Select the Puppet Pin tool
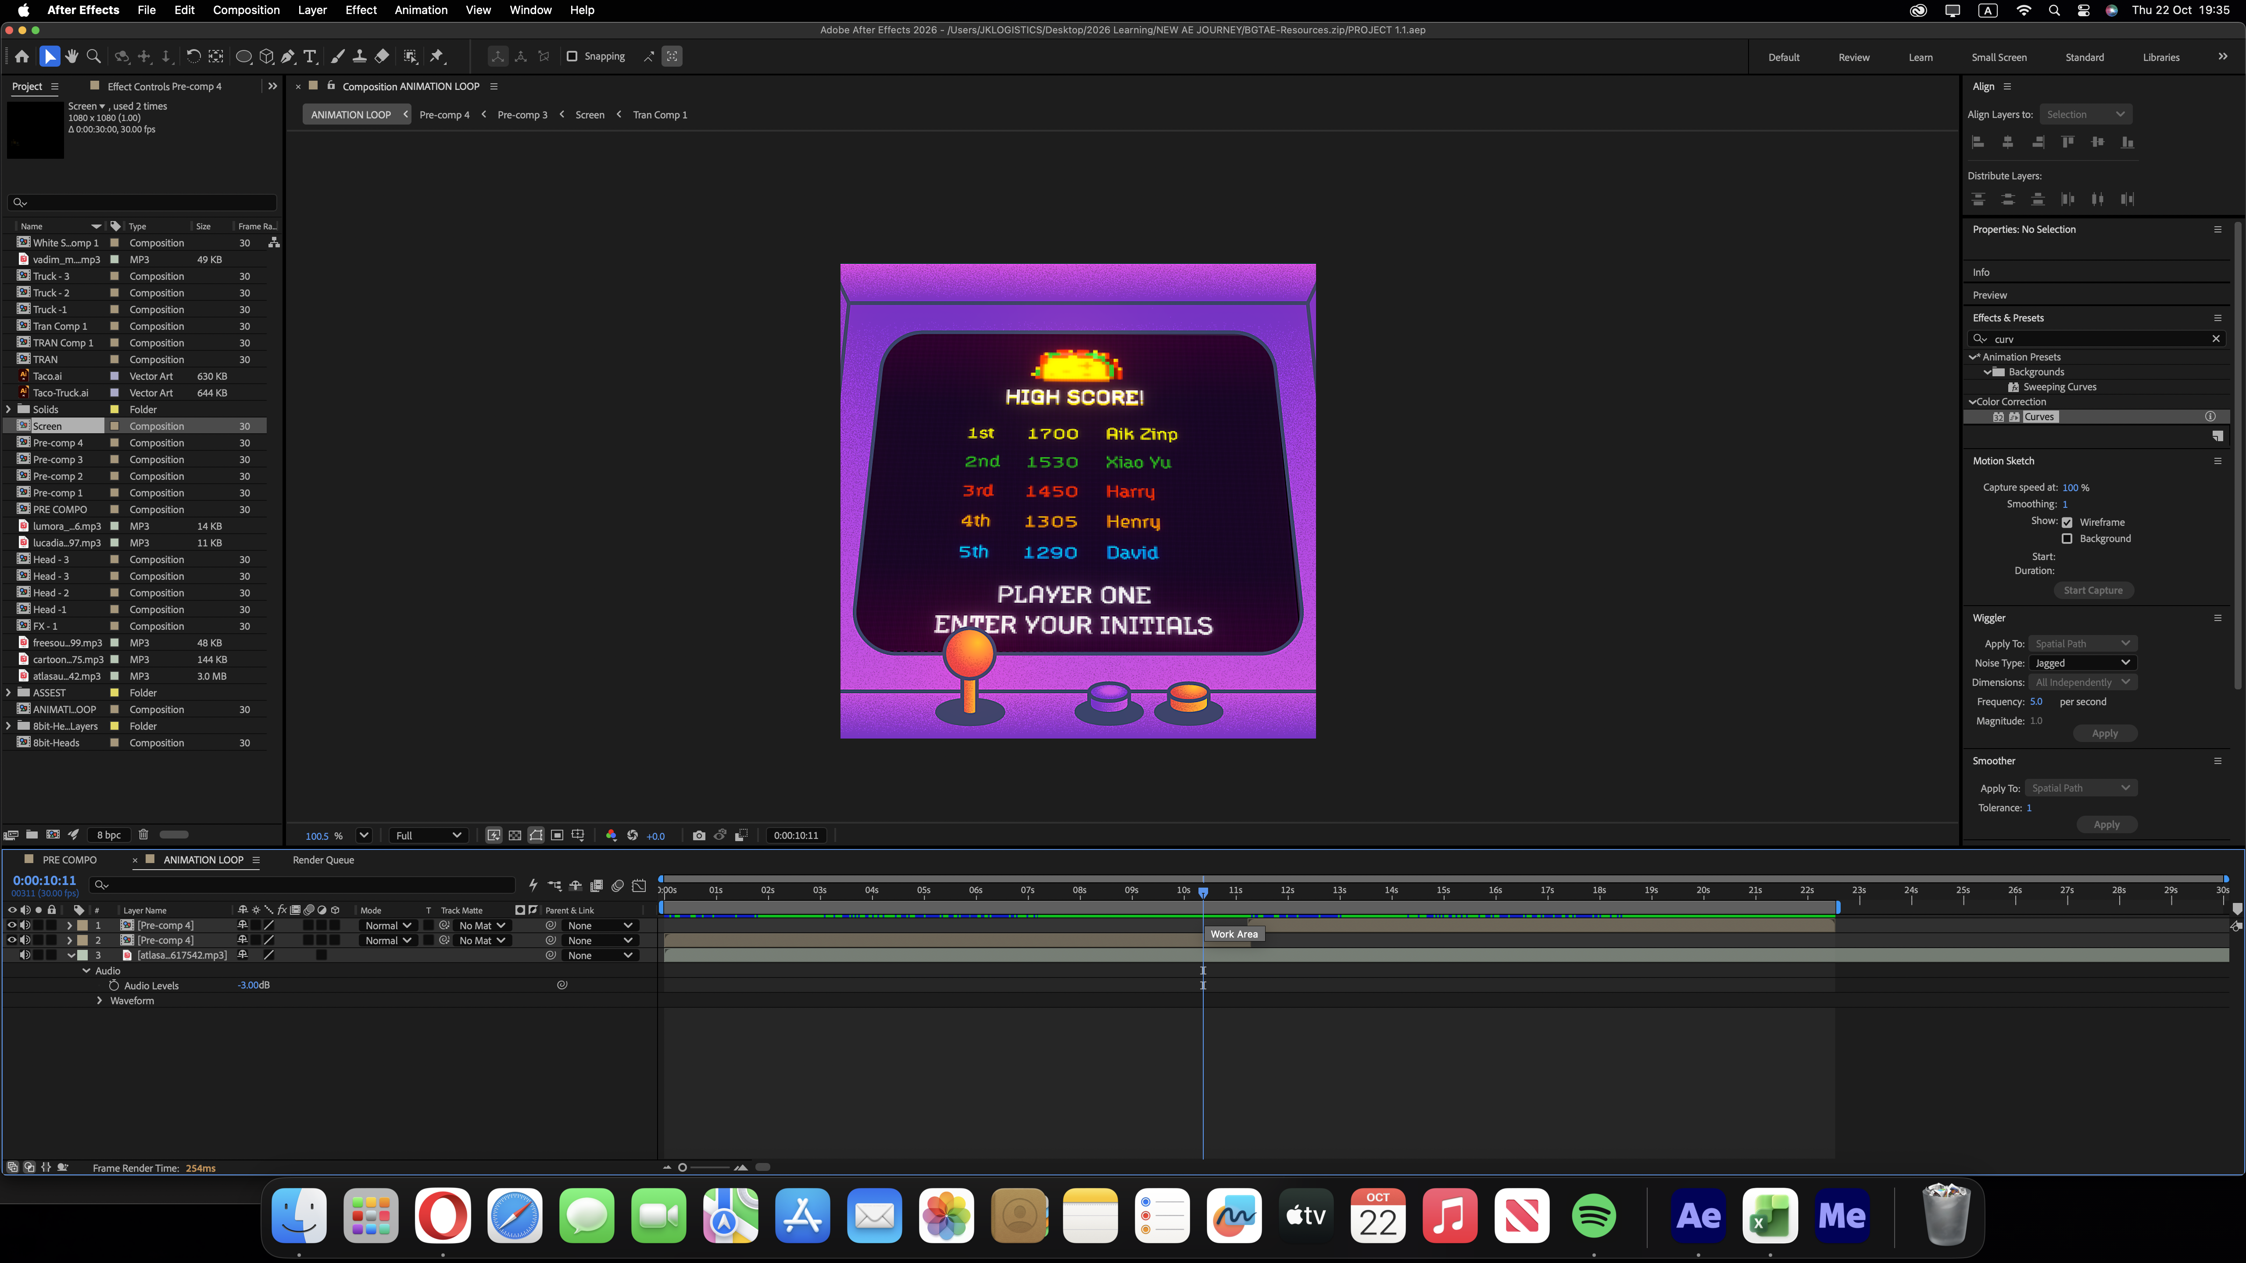The width and height of the screenshot is (2246, 1263). tap(437, 57)
